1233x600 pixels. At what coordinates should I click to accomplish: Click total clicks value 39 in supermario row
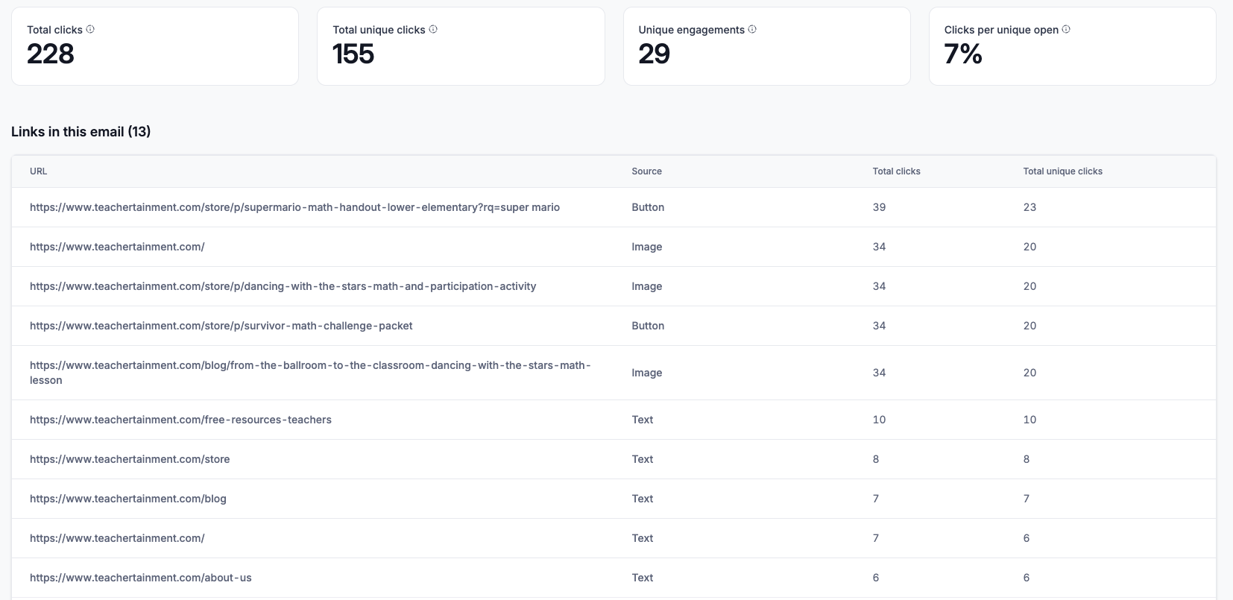point(880,207)
